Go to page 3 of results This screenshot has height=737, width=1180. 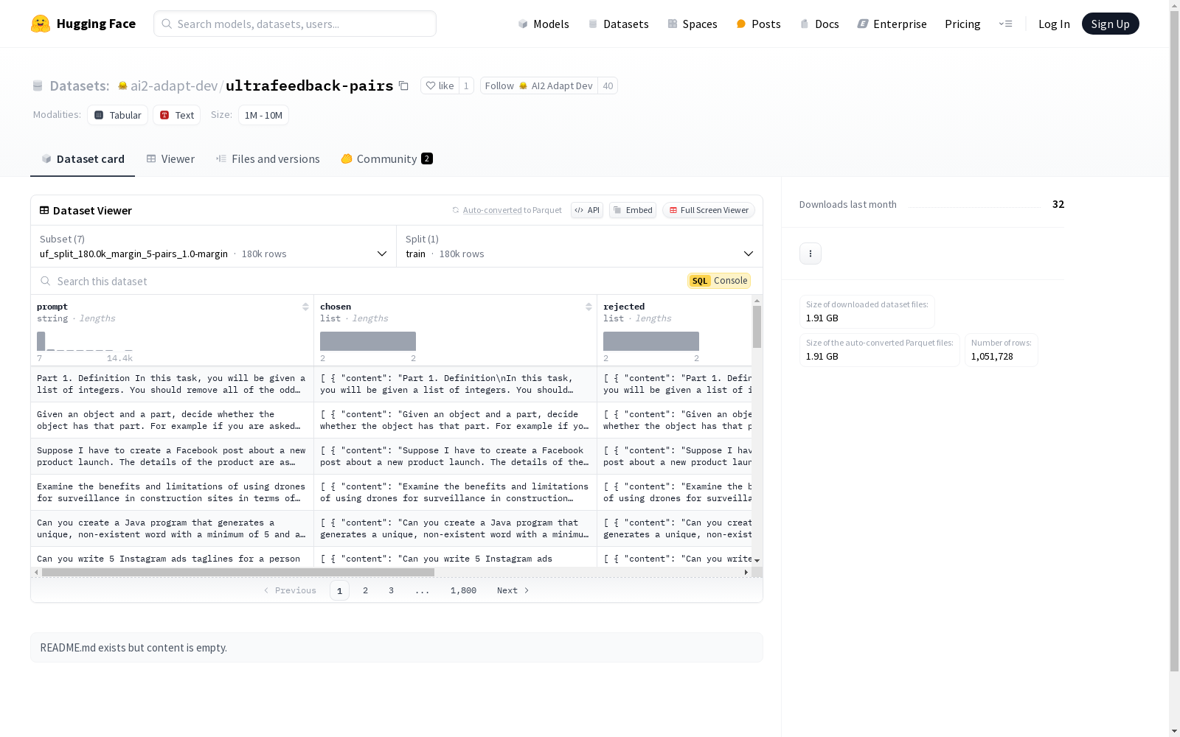391,590
